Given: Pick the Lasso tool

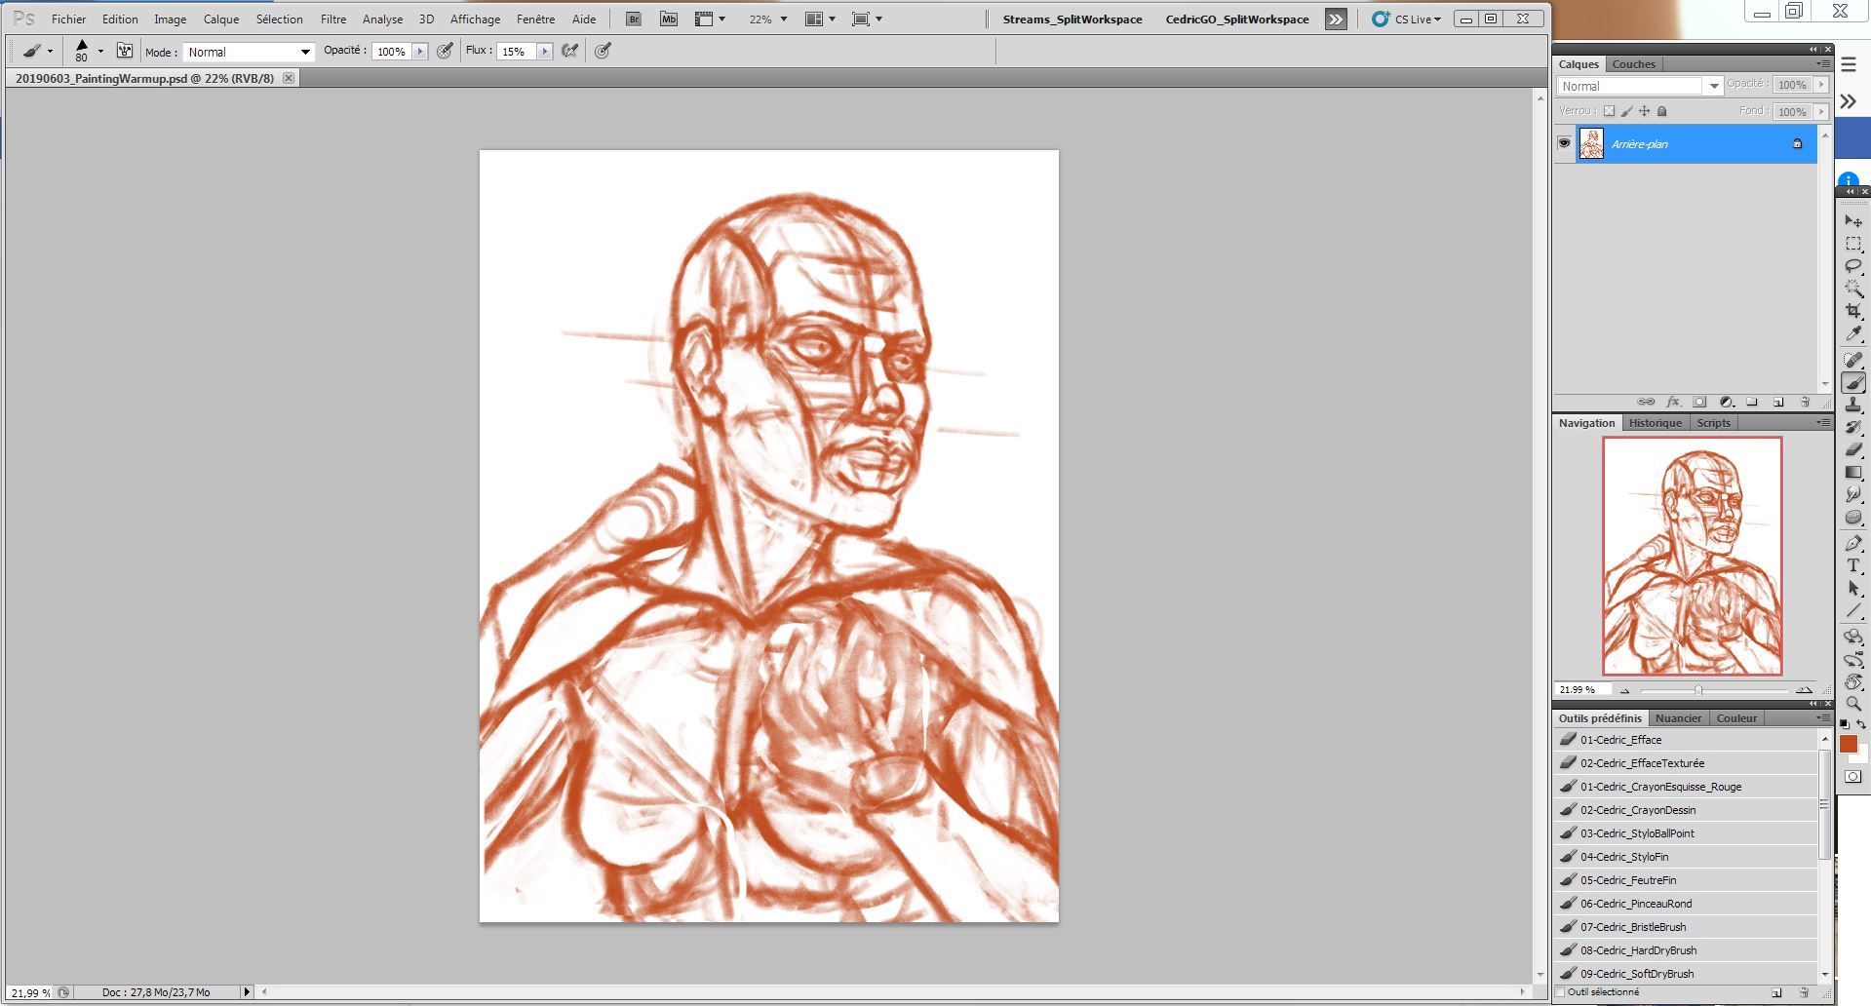Looking at the screenshot, I should coord(1853,266).
